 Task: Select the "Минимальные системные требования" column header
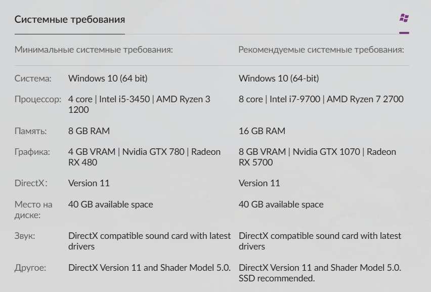[94, 50]
